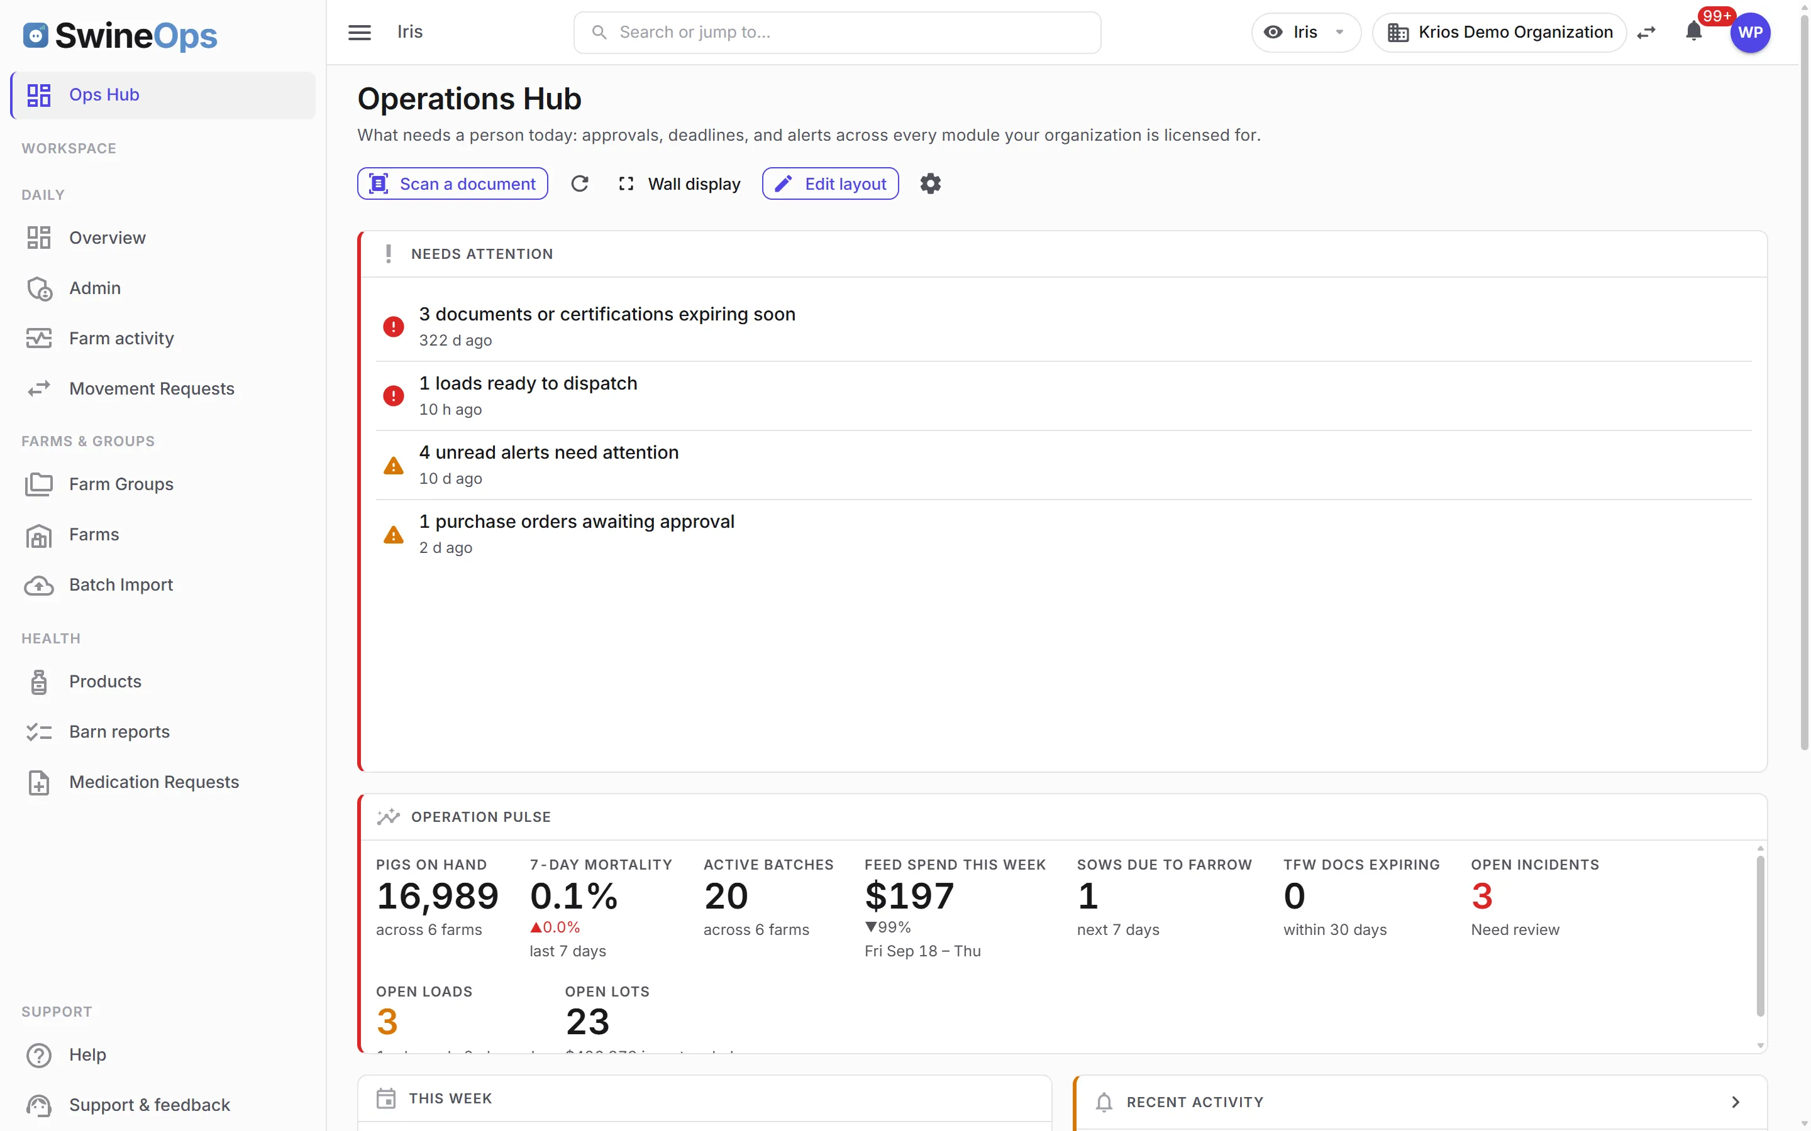Click the hamburger menu icon
The height and width of the screenshot is (1131, 1811).
tap(359, 32)
